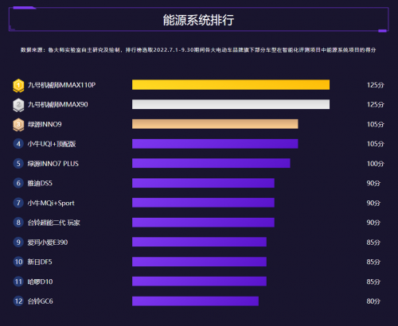Viewport: 398px width, 326px height.
Task: Click the data source description text
Action: coord(198,50)
